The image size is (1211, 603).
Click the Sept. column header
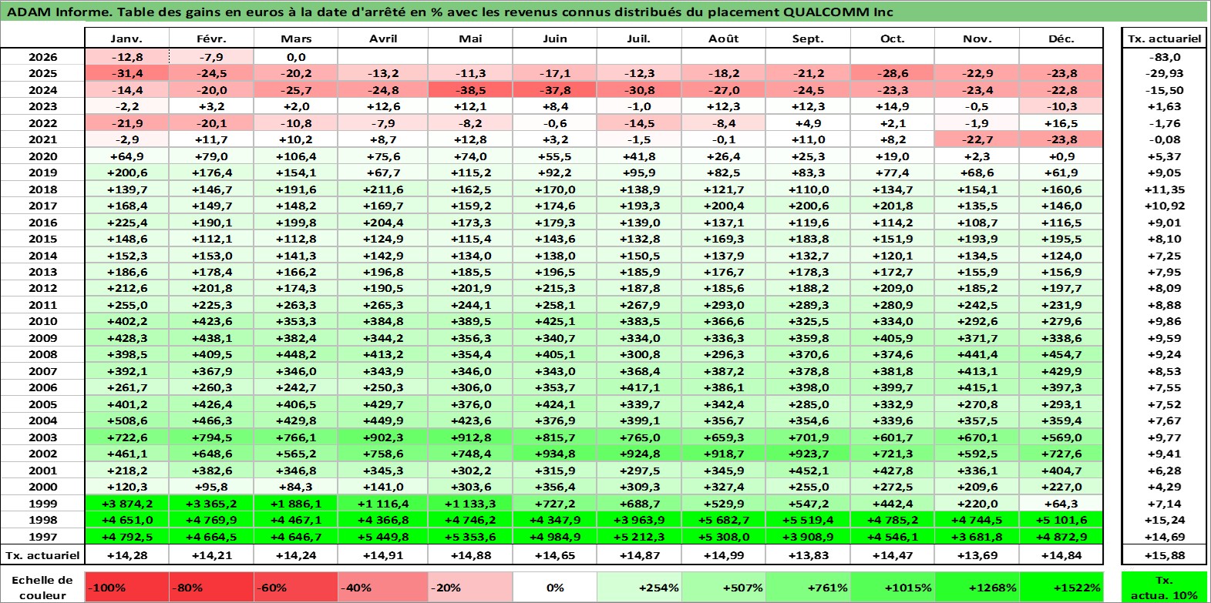808,39
